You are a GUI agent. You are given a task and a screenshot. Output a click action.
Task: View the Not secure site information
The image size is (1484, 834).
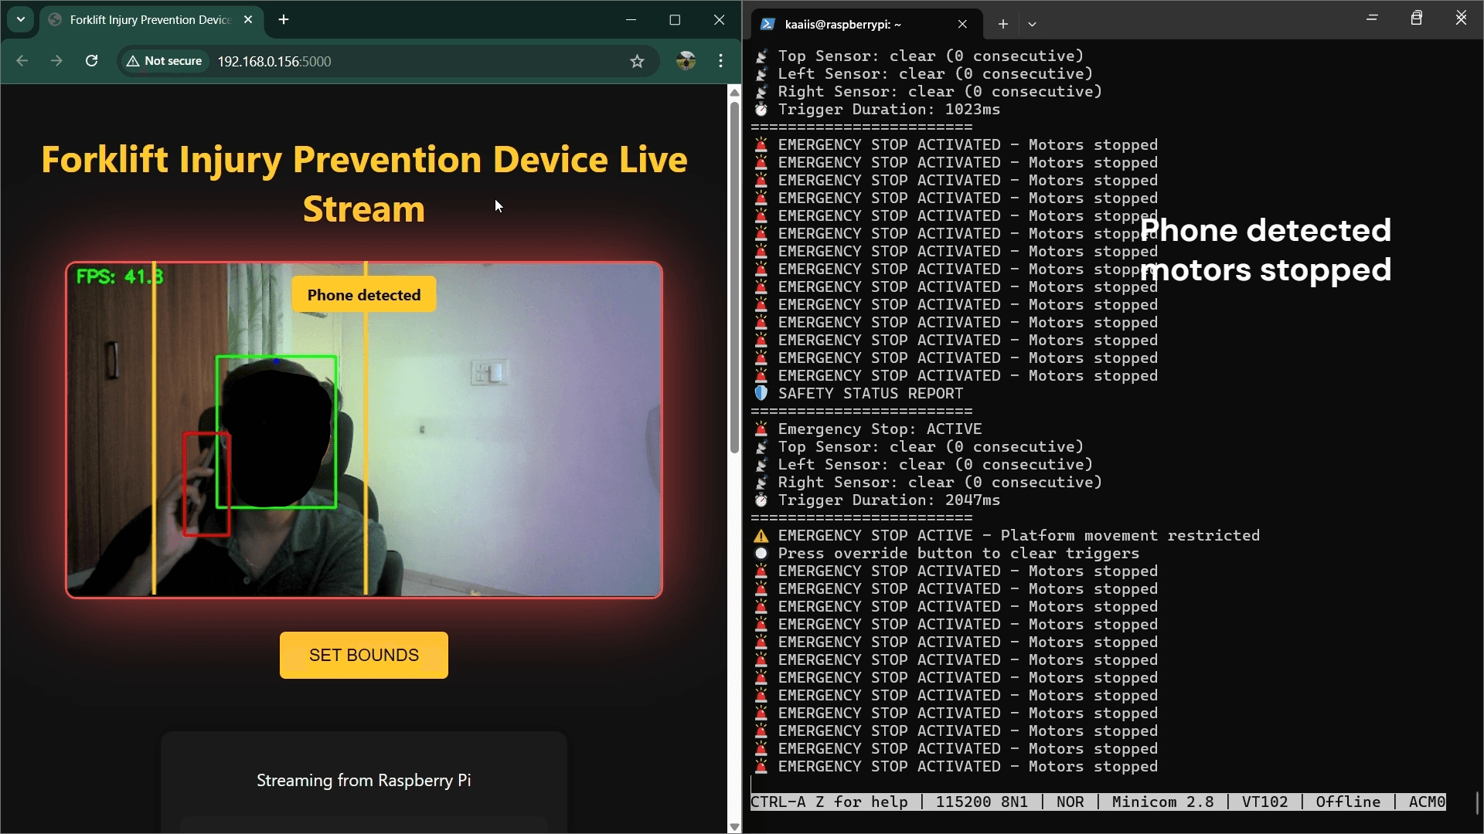(164, 61)
